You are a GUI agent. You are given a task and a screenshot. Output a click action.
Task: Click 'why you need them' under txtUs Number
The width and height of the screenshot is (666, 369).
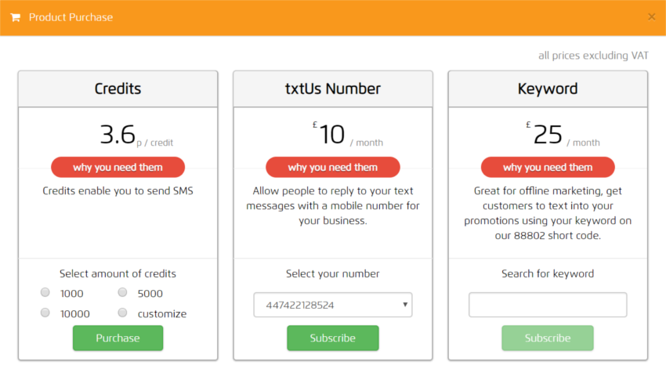coord(332,167)
